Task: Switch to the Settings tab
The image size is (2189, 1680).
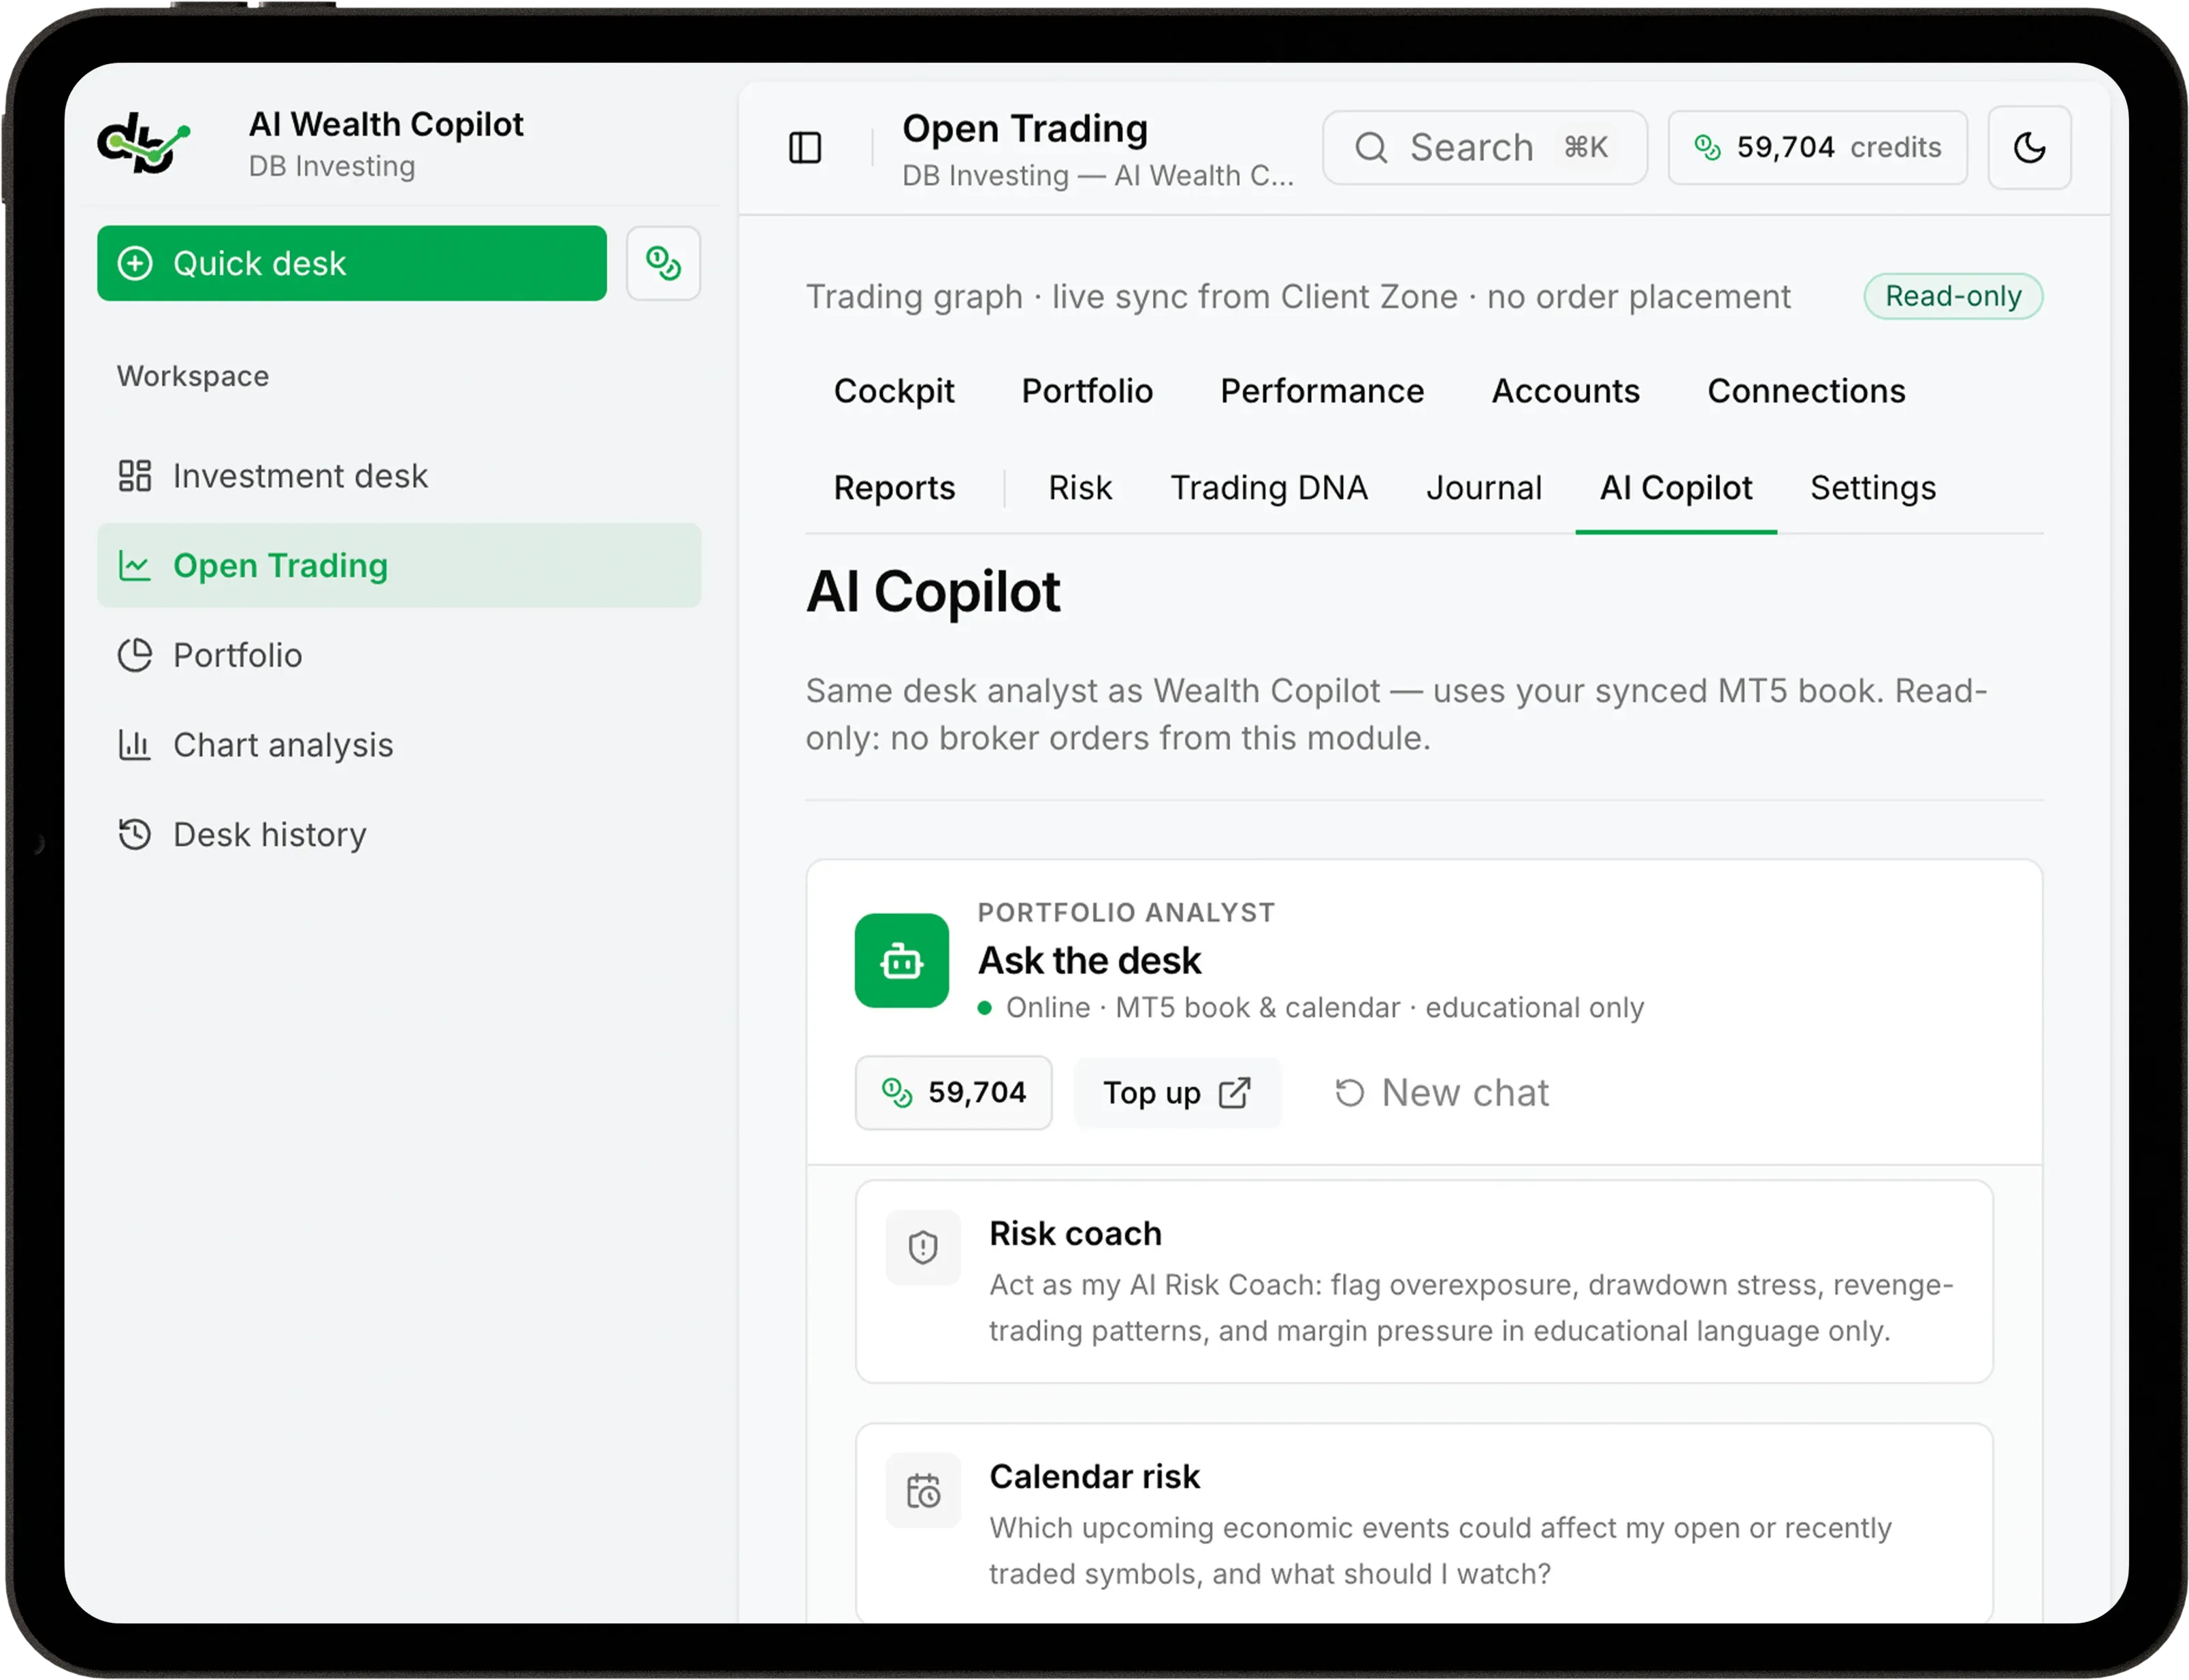Action: tap(1872, 488)
